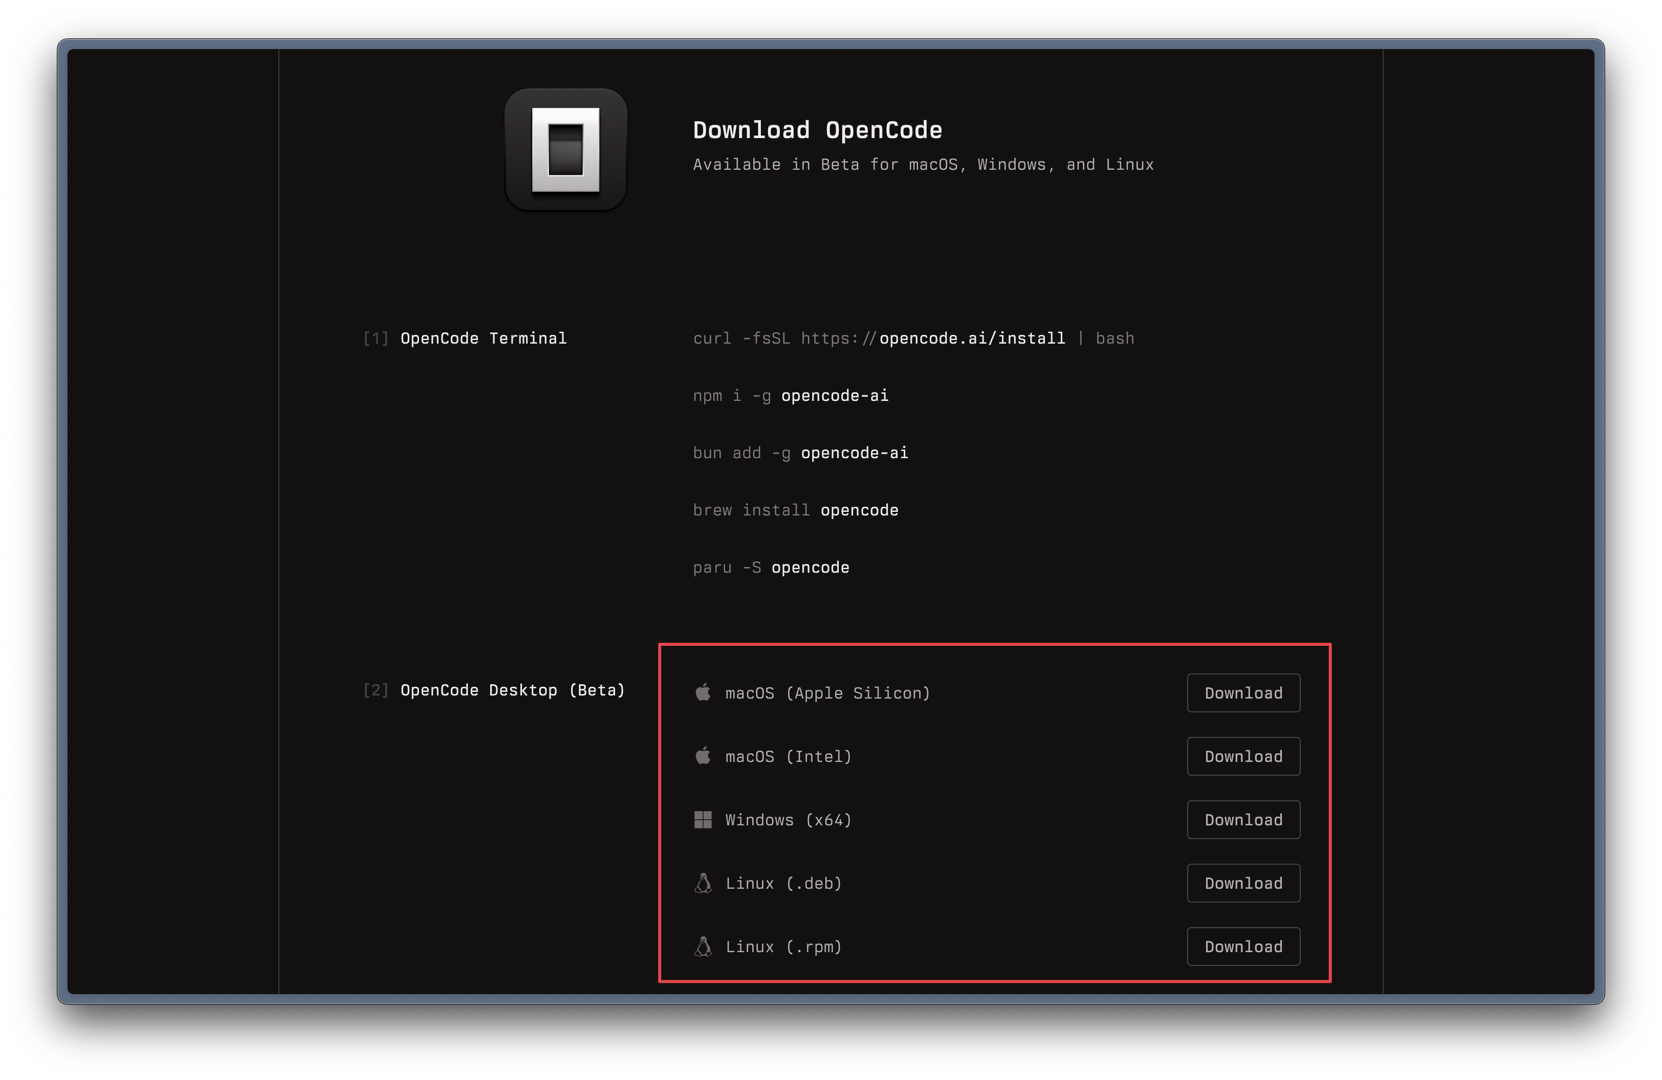Viewport: 1662px width, 1080px height.
Task: Click the brew install opencode command
Action: [795, 510]
